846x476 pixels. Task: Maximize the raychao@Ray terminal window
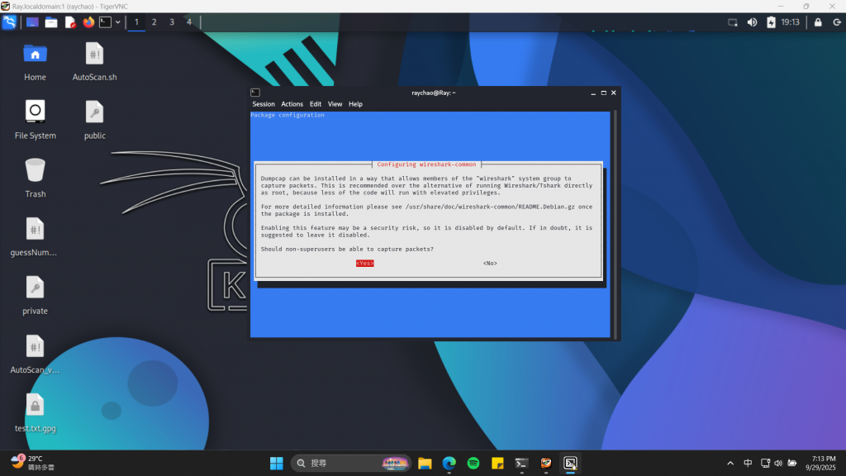click(x=604, y=93)
